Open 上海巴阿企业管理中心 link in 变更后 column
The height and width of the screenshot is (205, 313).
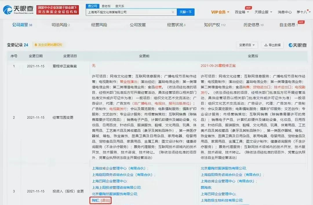click(x=218, y=194)
